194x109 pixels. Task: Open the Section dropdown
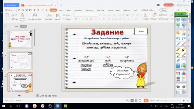click(67, 19)
